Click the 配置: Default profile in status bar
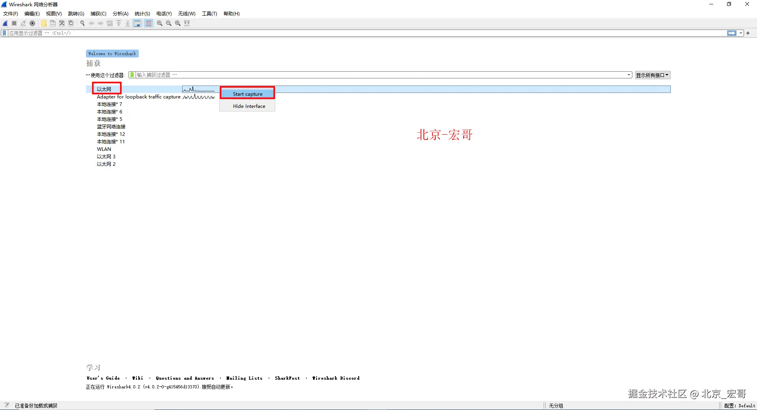This screenshot has height=410, width=757. coord(740,406)
